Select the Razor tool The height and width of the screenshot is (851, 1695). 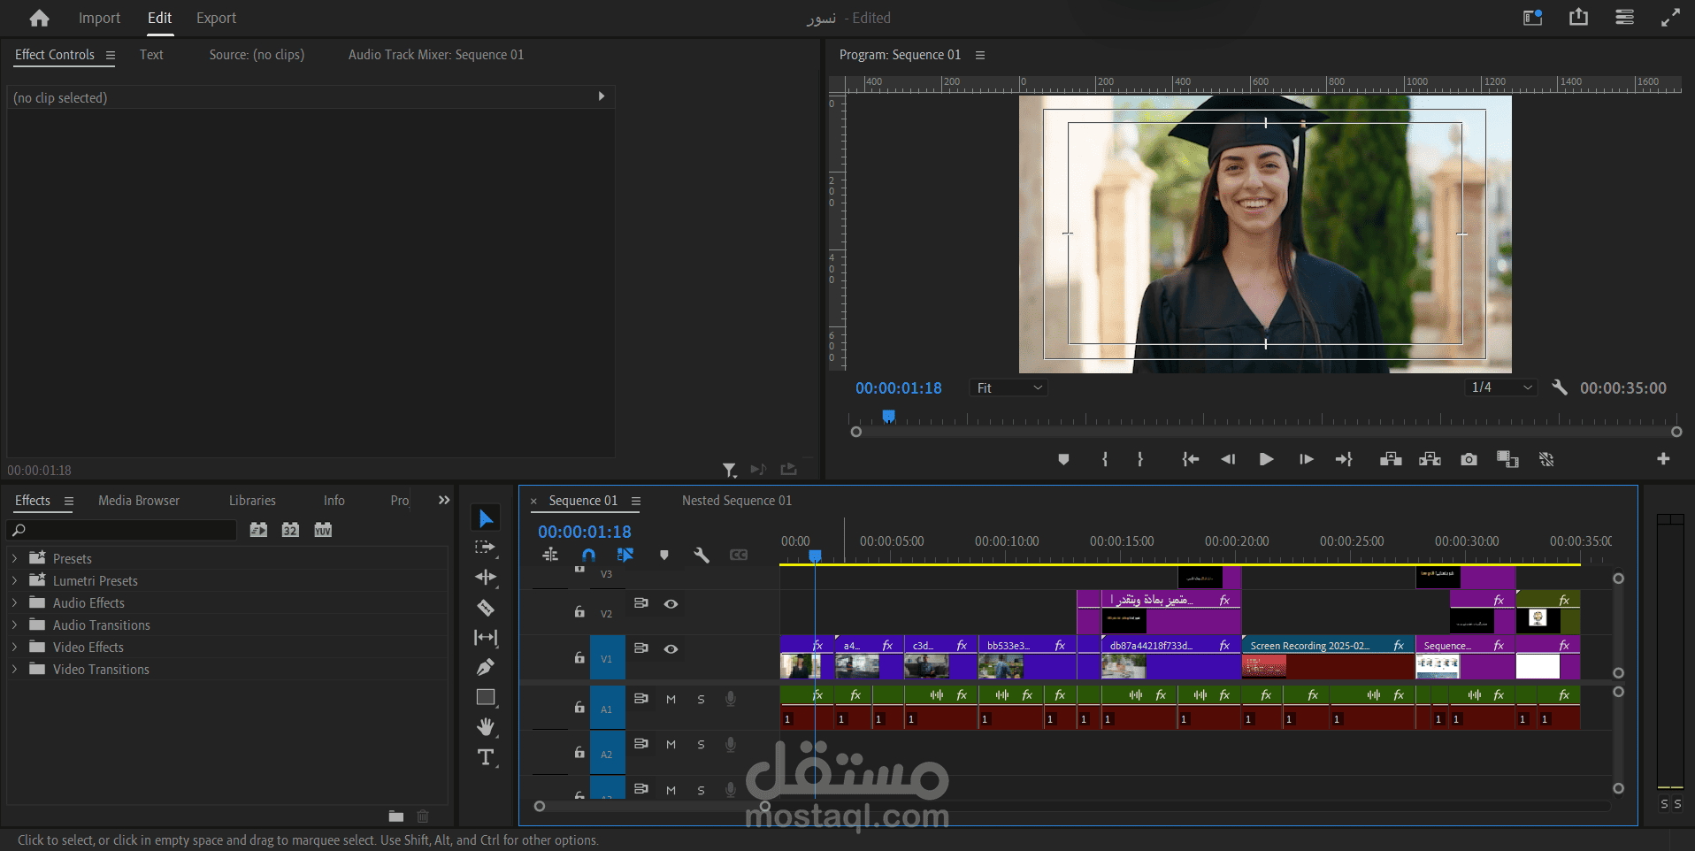coord(486,608)
